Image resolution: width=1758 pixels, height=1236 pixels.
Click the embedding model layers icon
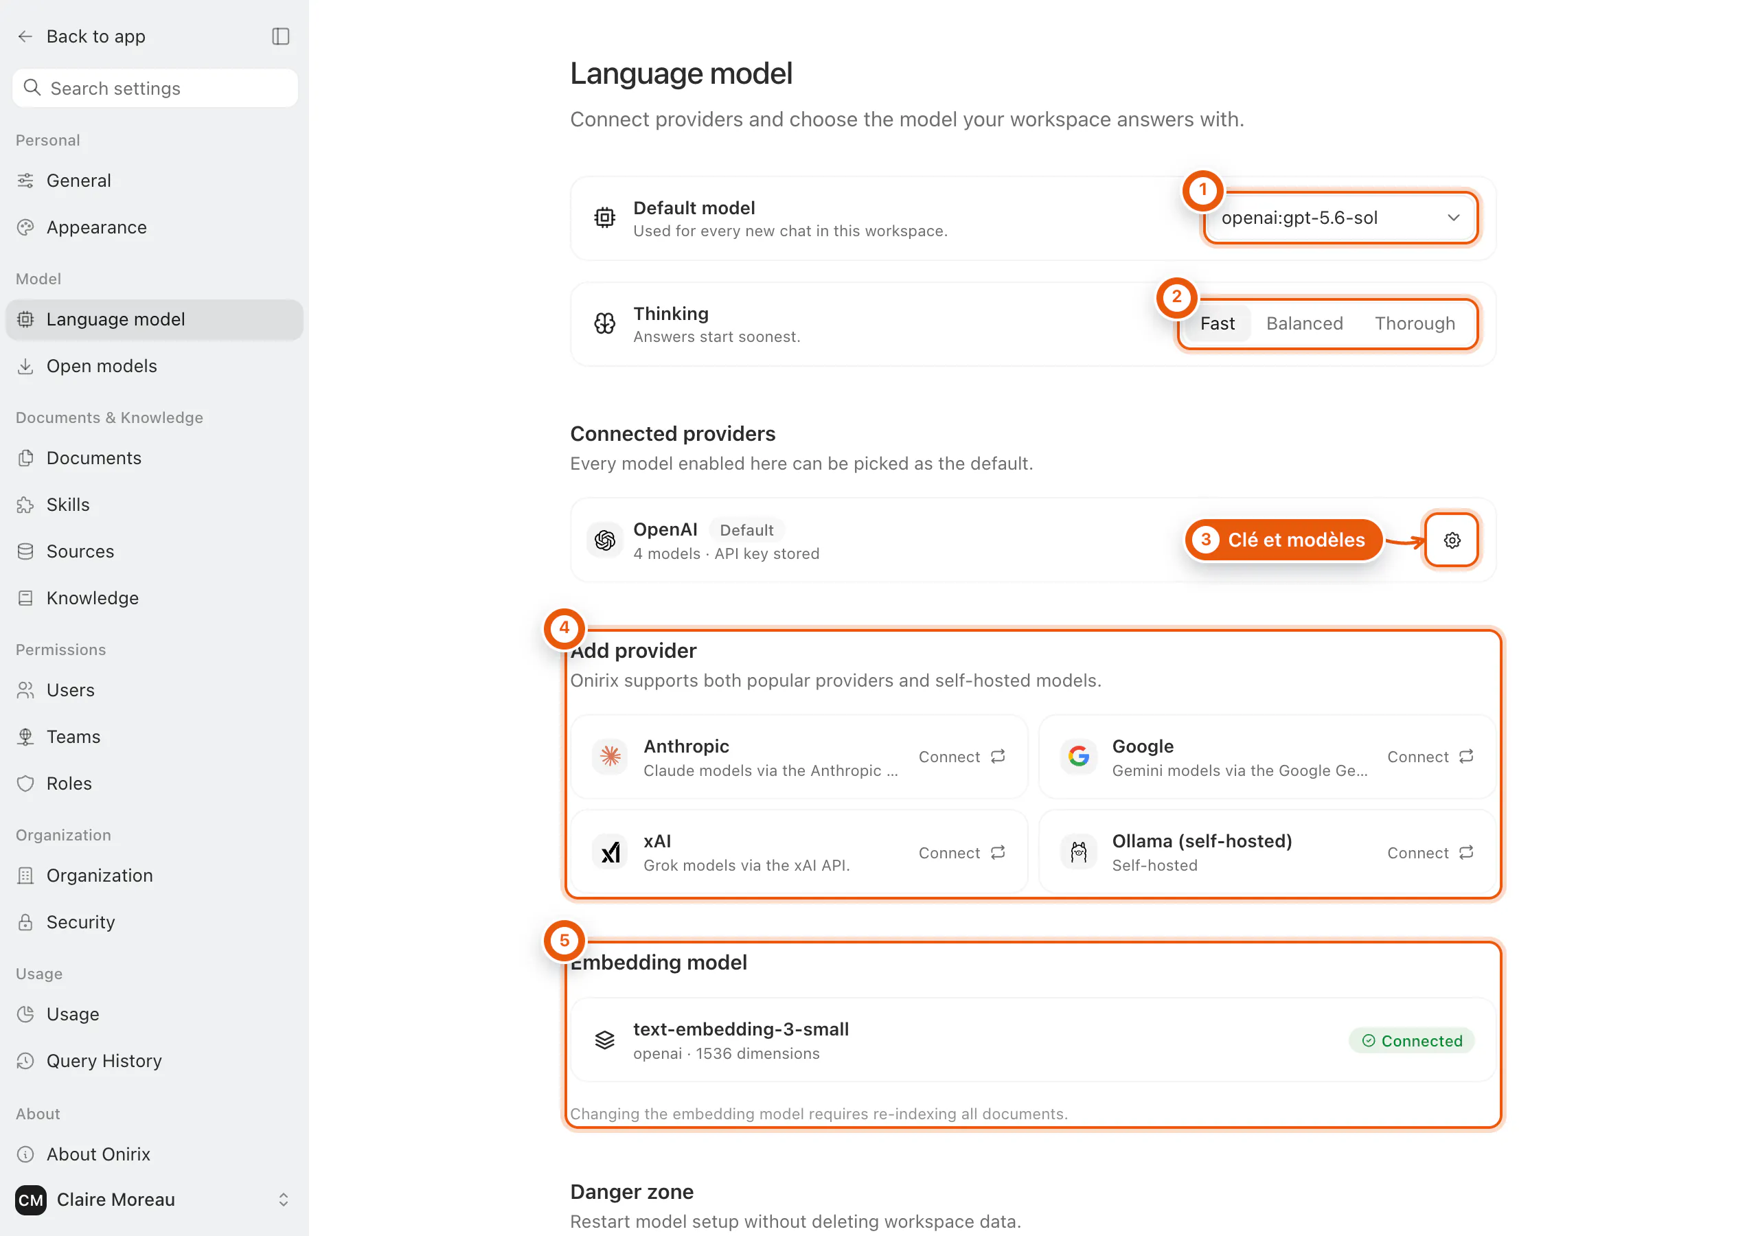coord(605,1040)
